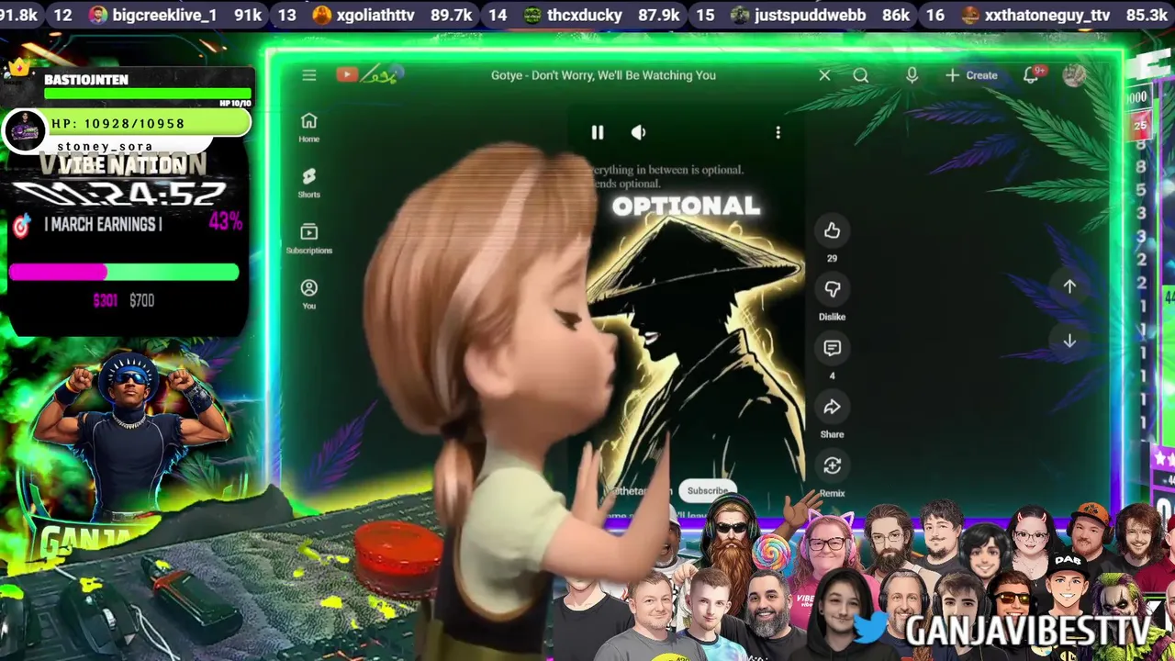This screenshot has height=661, width=1175.
Task: Pause the Shorts video
Action: point(598,132)
